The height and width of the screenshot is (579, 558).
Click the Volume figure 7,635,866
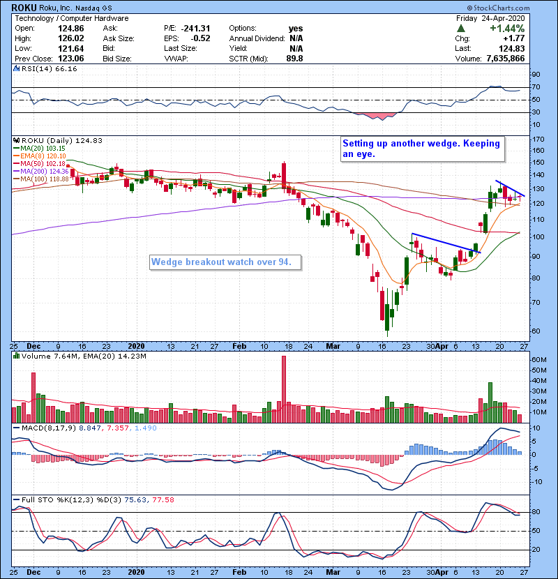[x=506, y=59]
